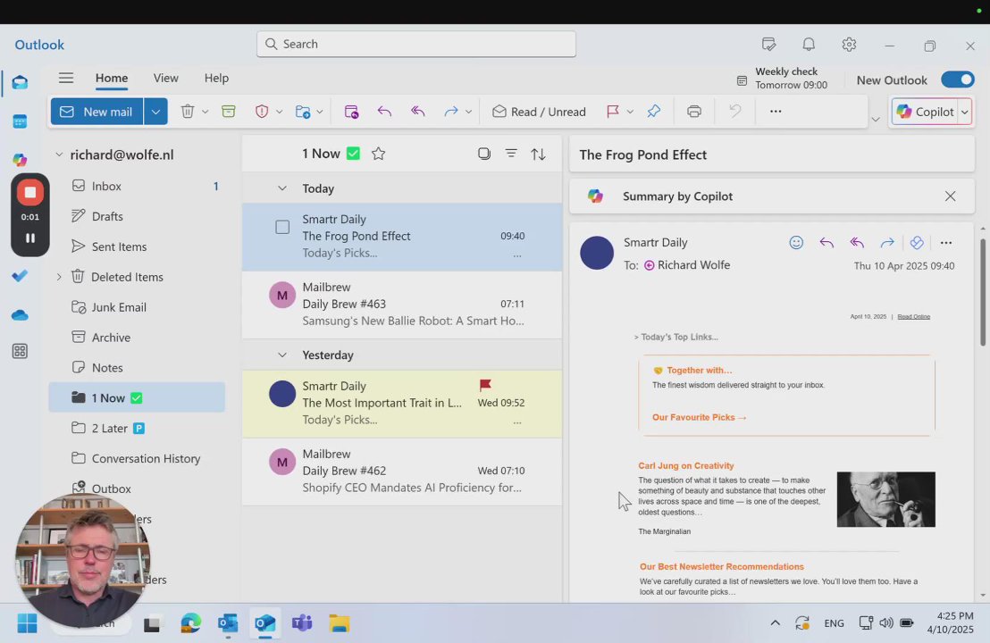The width and height of the screenshot is (990, 643).
Task: Open the Our Favourite Picks link
Action: click(699, 418)
